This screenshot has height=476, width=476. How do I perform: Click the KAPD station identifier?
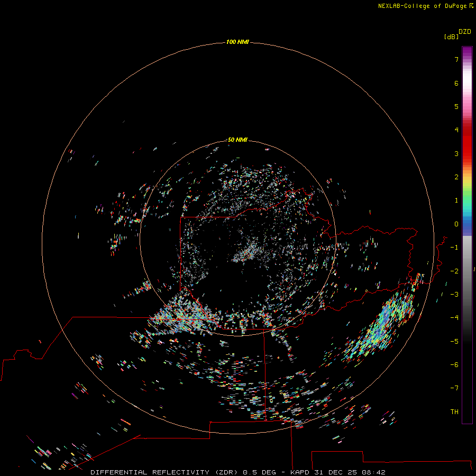click(300, 472)
